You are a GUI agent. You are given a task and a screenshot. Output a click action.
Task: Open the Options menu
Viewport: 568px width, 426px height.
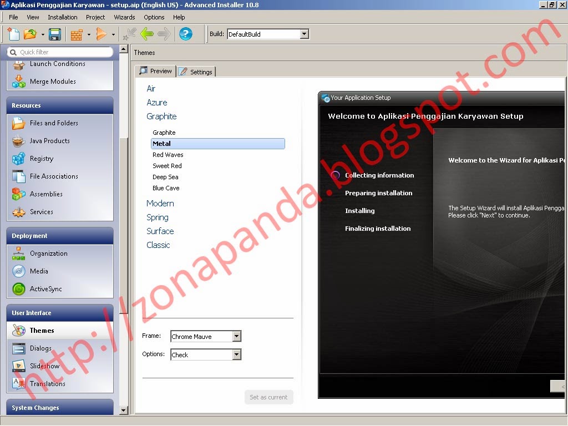154,17
